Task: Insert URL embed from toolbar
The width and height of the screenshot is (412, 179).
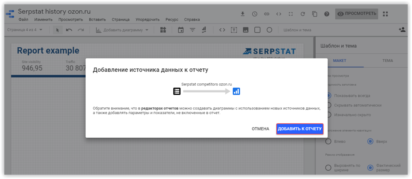Action: coord(222,30)
